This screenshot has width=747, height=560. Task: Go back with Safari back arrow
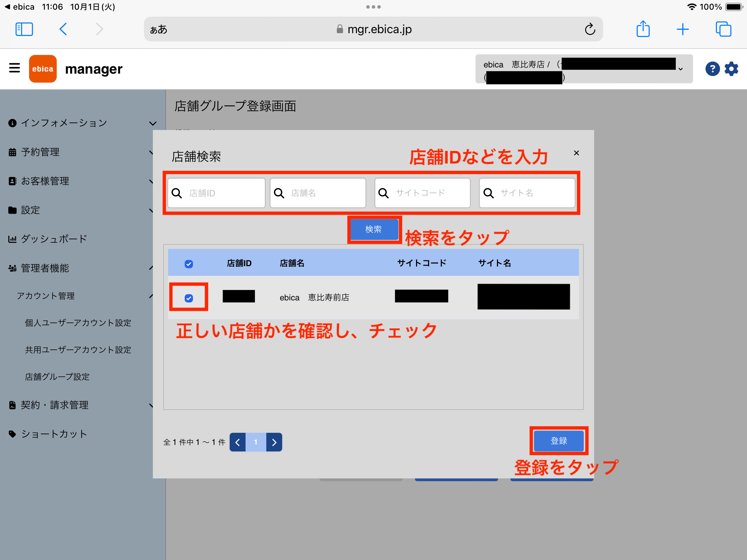click(x=63, y=29)
